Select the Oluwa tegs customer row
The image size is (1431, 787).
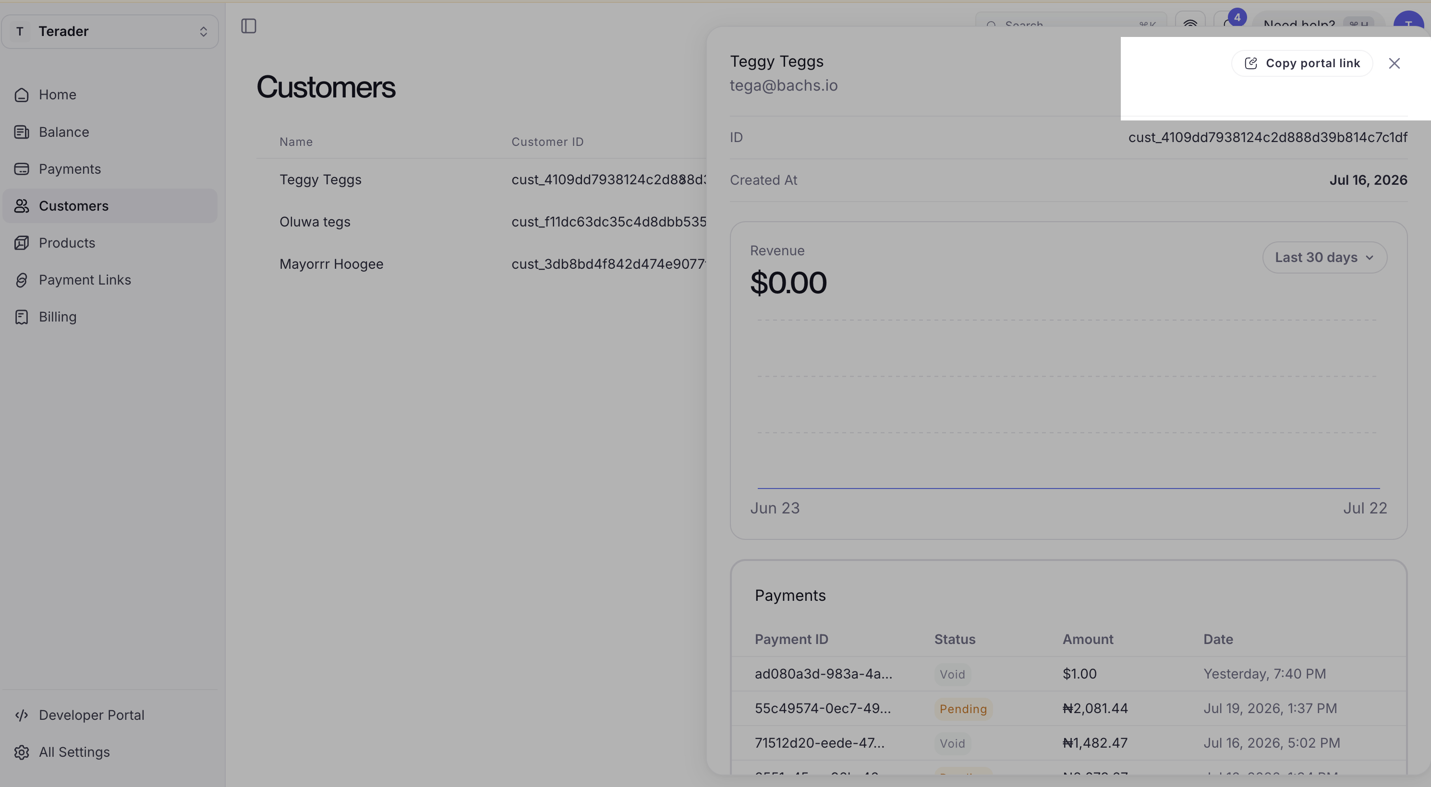tap(481, 222)
